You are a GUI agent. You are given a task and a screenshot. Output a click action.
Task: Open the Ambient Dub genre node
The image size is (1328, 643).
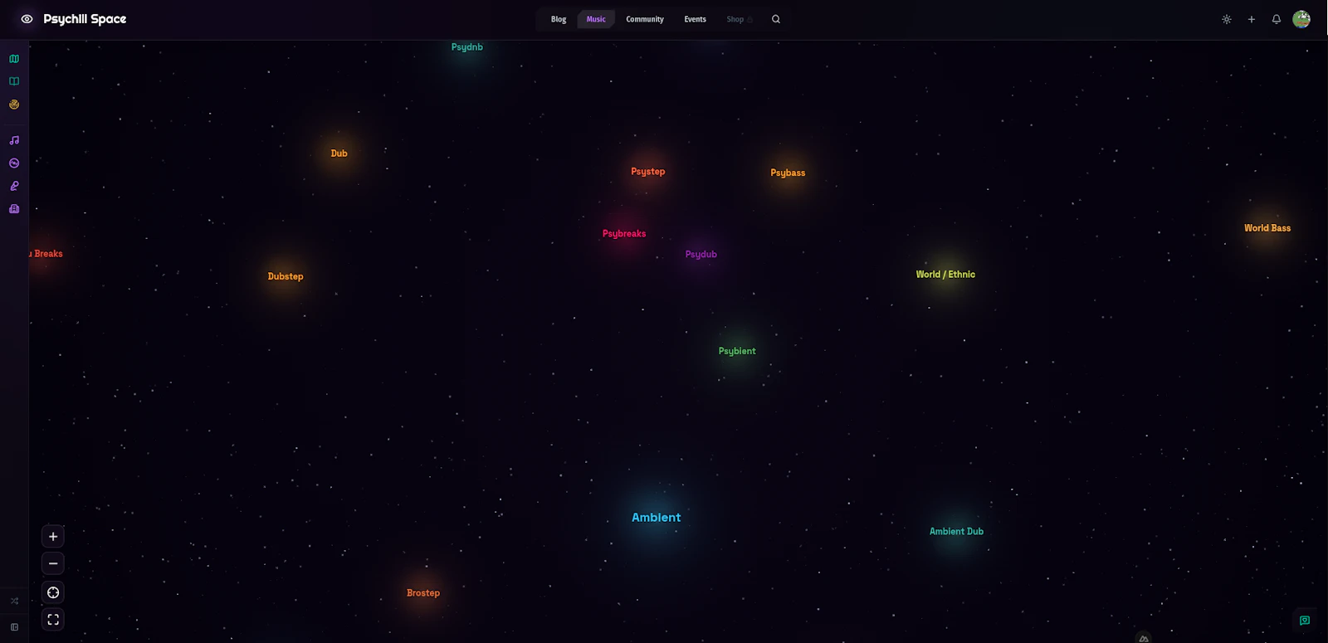[956, 532]
